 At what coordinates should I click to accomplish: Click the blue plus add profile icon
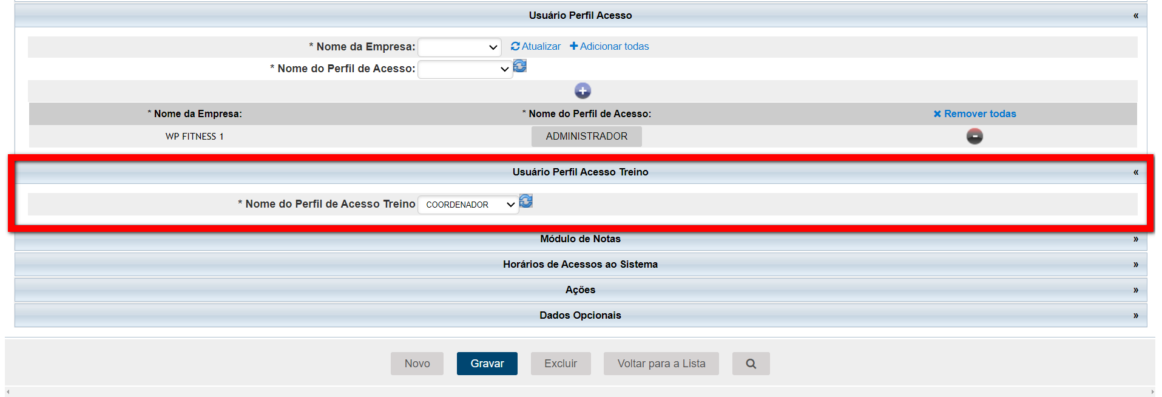pyautogui.click(x=583, y=91)
